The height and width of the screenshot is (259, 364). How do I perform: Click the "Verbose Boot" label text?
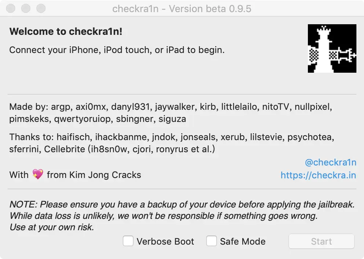[165, 241]
